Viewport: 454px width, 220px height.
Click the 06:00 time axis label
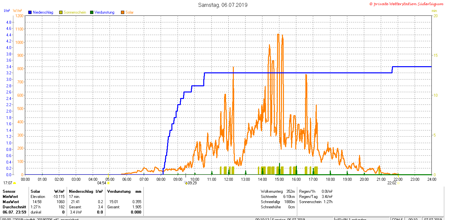[127, 179]
